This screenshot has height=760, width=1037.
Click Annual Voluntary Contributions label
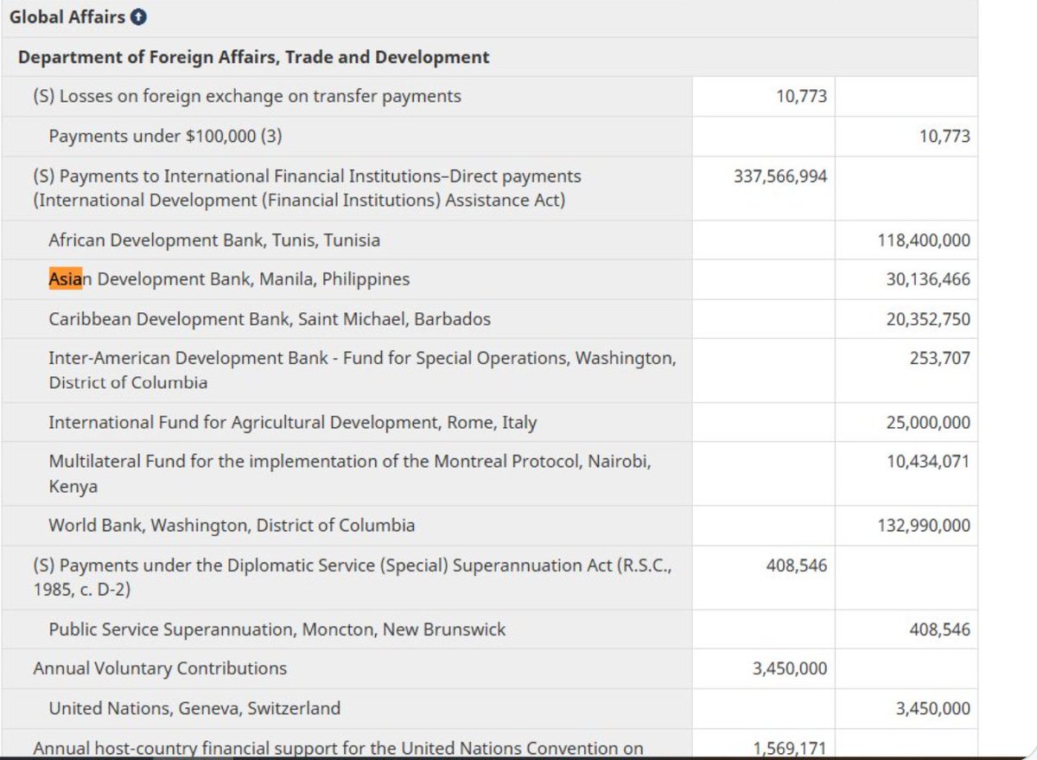tap(160, 668)
